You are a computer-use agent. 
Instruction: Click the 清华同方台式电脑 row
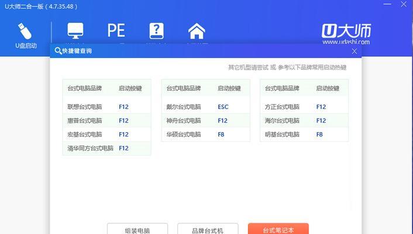point(106,148)
